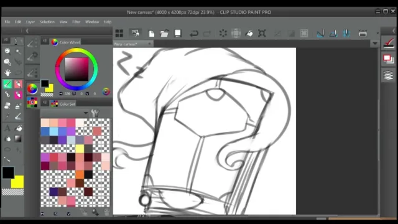Toggle Snap to Grid
The image size is (398, 224).
point(346,33)
